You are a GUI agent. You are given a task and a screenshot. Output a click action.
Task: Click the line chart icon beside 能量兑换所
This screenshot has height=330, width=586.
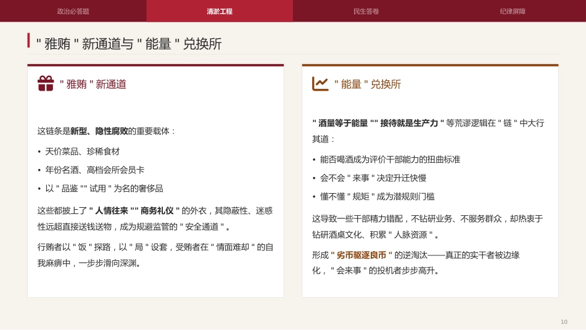[x=320, y=84]
